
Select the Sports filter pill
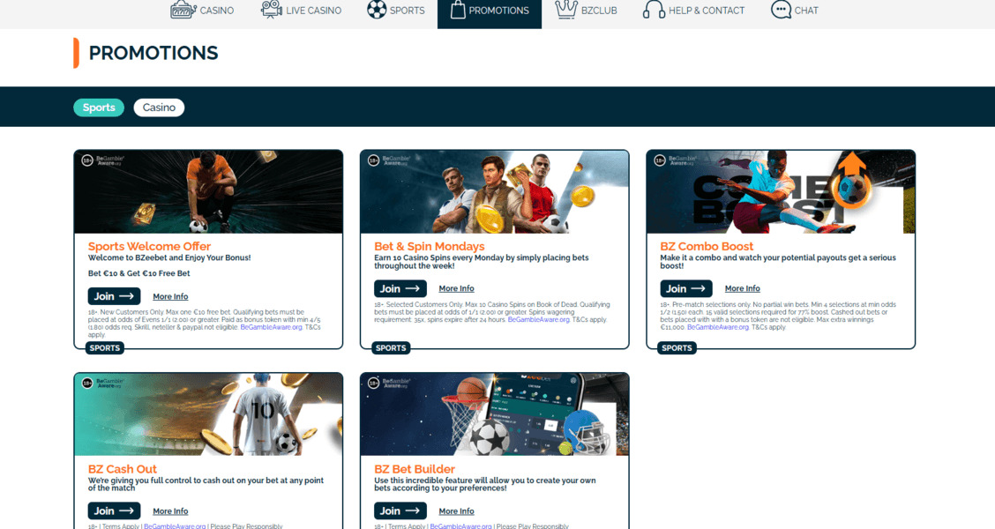pos(99,108)
